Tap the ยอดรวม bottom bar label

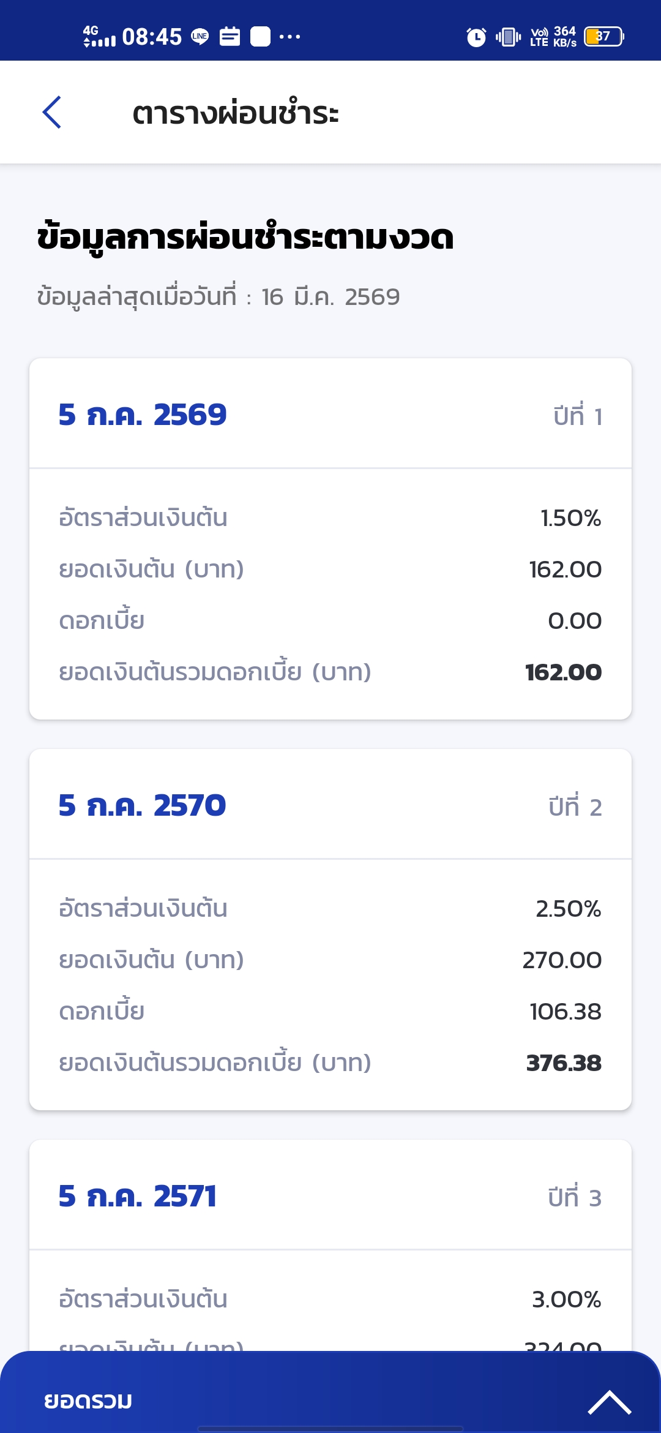88,1401
